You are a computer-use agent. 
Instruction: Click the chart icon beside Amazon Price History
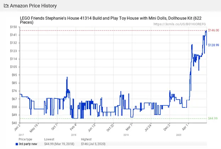[6, 6]
